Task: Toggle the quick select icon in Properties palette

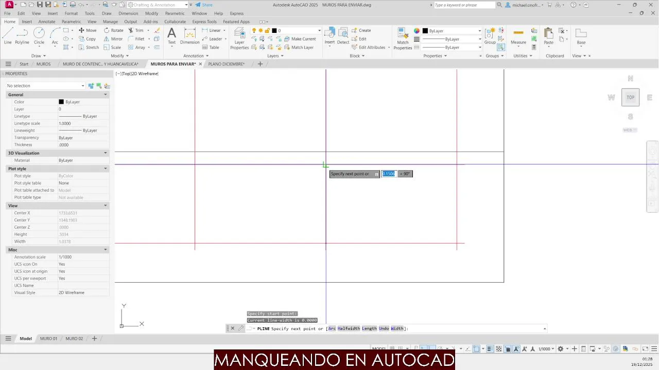Action: click(107, 86)
